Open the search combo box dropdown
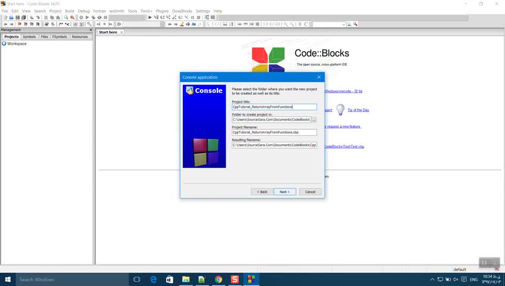 tap(344, 24)
